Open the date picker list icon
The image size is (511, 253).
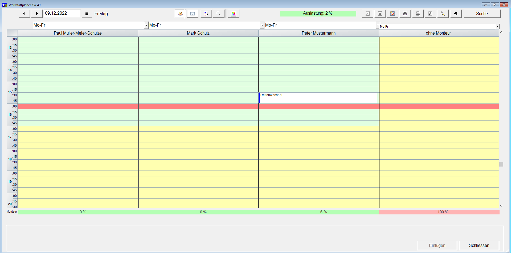coord(87,14)
